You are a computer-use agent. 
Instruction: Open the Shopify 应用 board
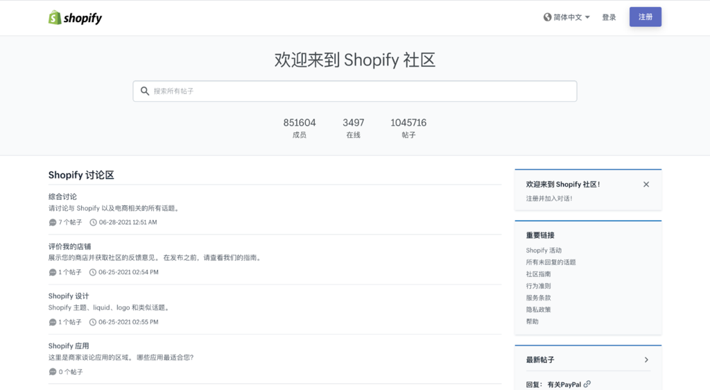pyautogui.click(x=69, y=346)
